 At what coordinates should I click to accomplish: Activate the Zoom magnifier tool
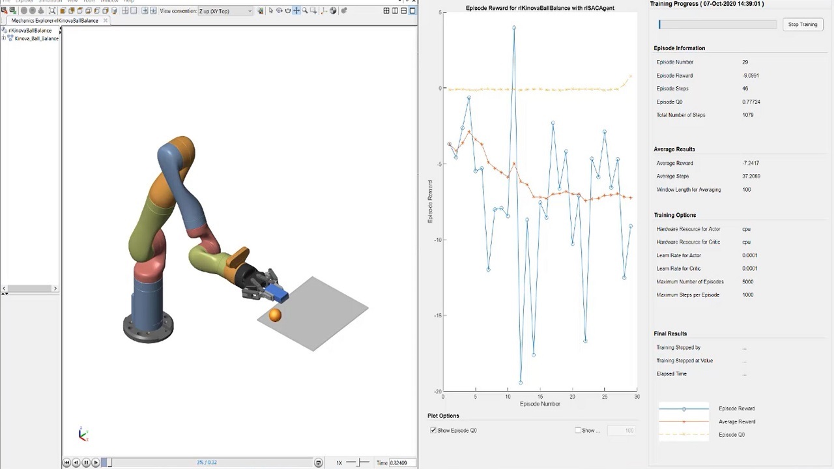305,10
